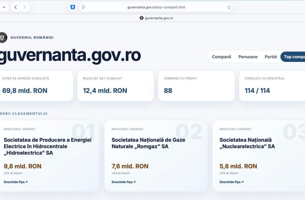This screenshot has height=200, width=305.
Task: Open Deschide fișa for Hidroelectrica
Action: click(16, 182)
